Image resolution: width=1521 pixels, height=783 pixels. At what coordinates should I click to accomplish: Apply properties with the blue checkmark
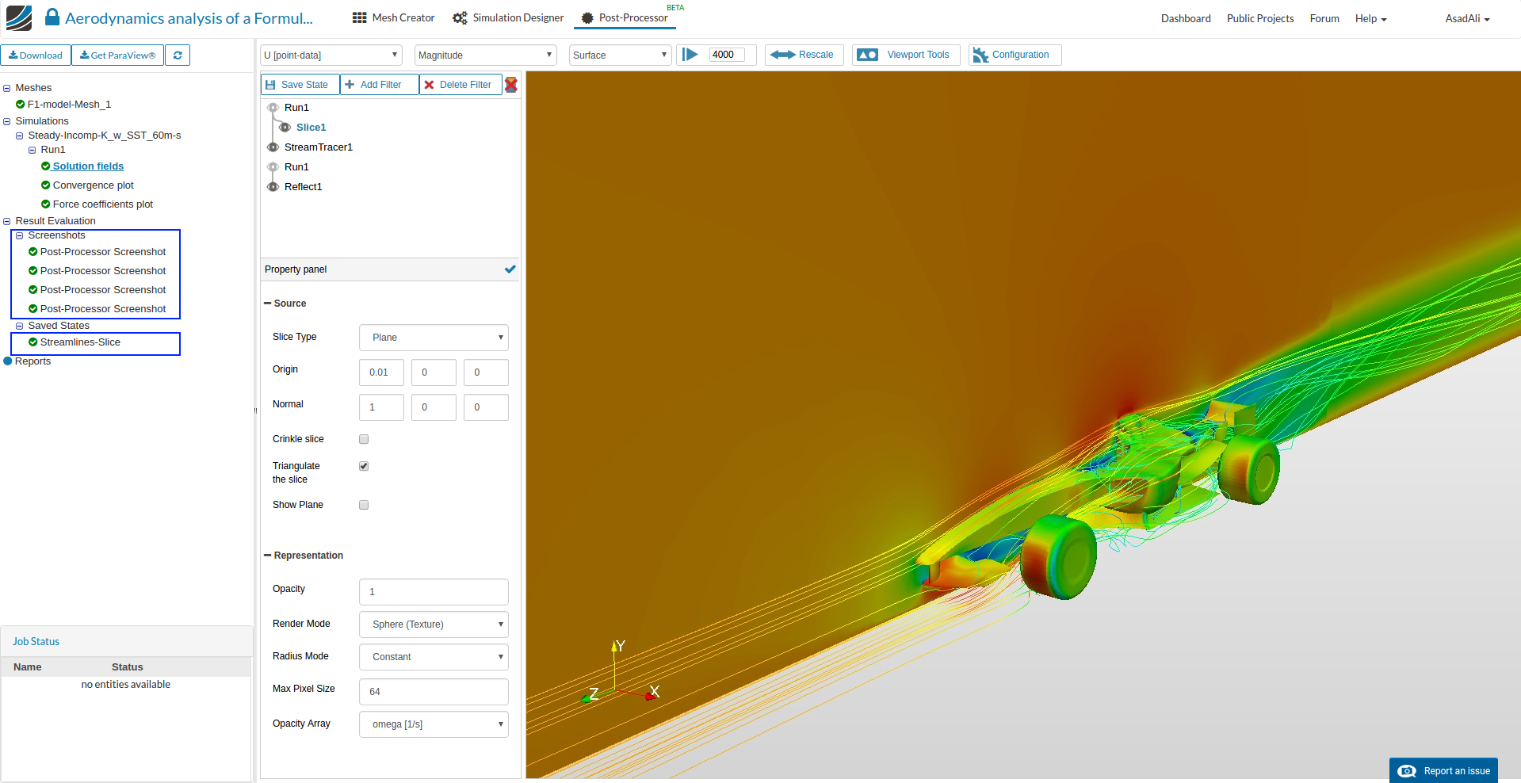pyautogui.click(x=510, y=269)
